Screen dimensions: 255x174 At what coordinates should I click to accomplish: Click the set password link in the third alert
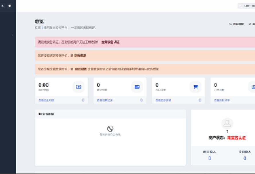81,69
